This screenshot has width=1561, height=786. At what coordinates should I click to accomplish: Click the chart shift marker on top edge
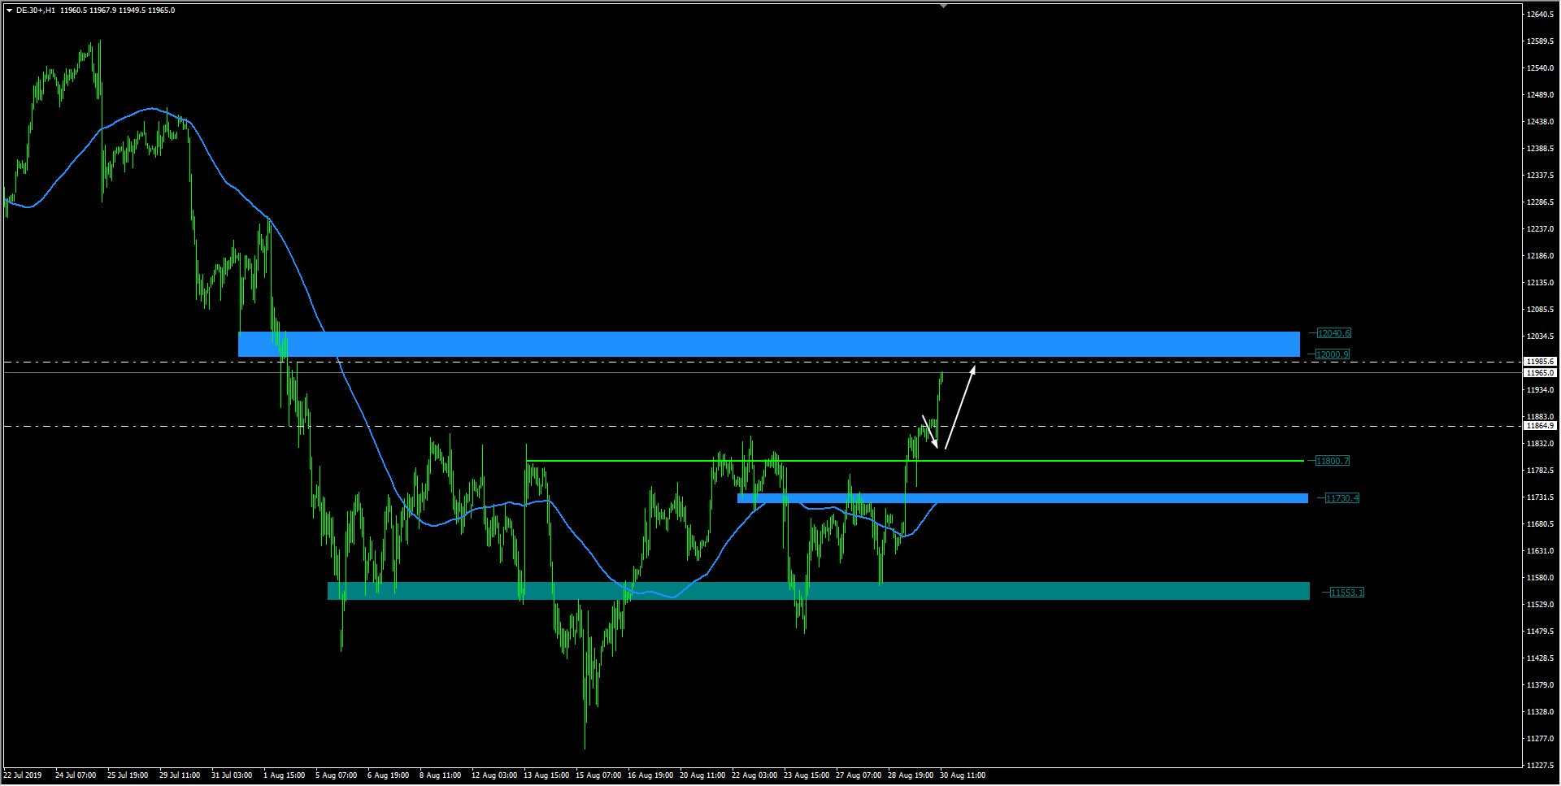943,7
